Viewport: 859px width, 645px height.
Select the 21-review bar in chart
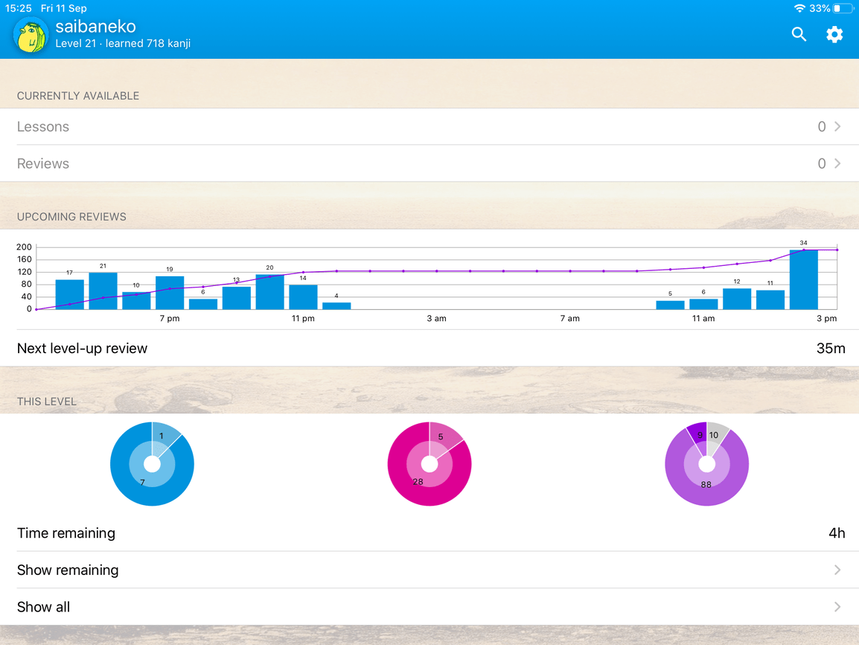tap(103, 291)
